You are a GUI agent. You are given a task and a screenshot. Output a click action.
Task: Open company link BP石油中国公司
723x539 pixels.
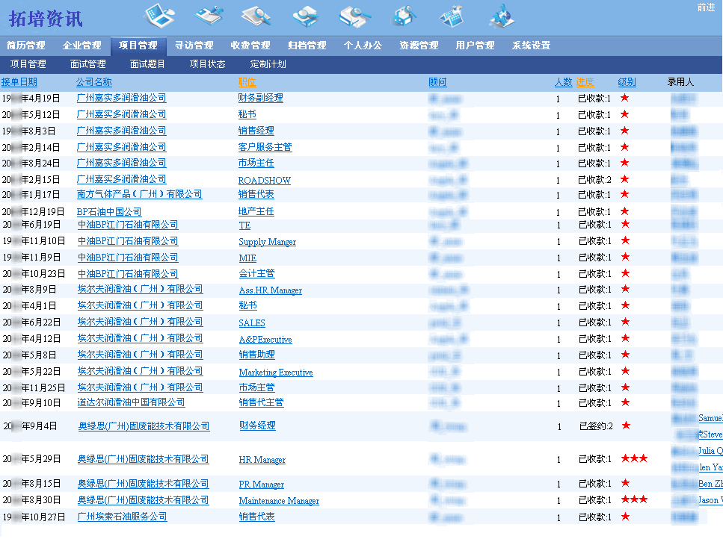coord(109,212)
